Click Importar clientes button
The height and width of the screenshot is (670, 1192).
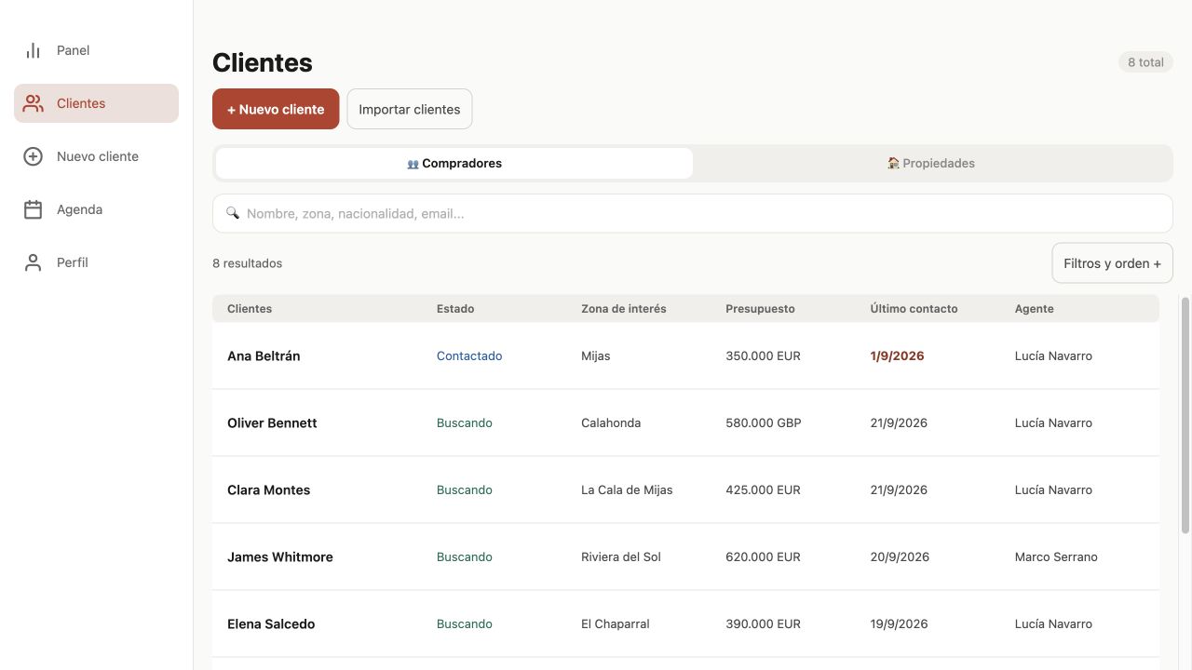click(x=410, y=109)
